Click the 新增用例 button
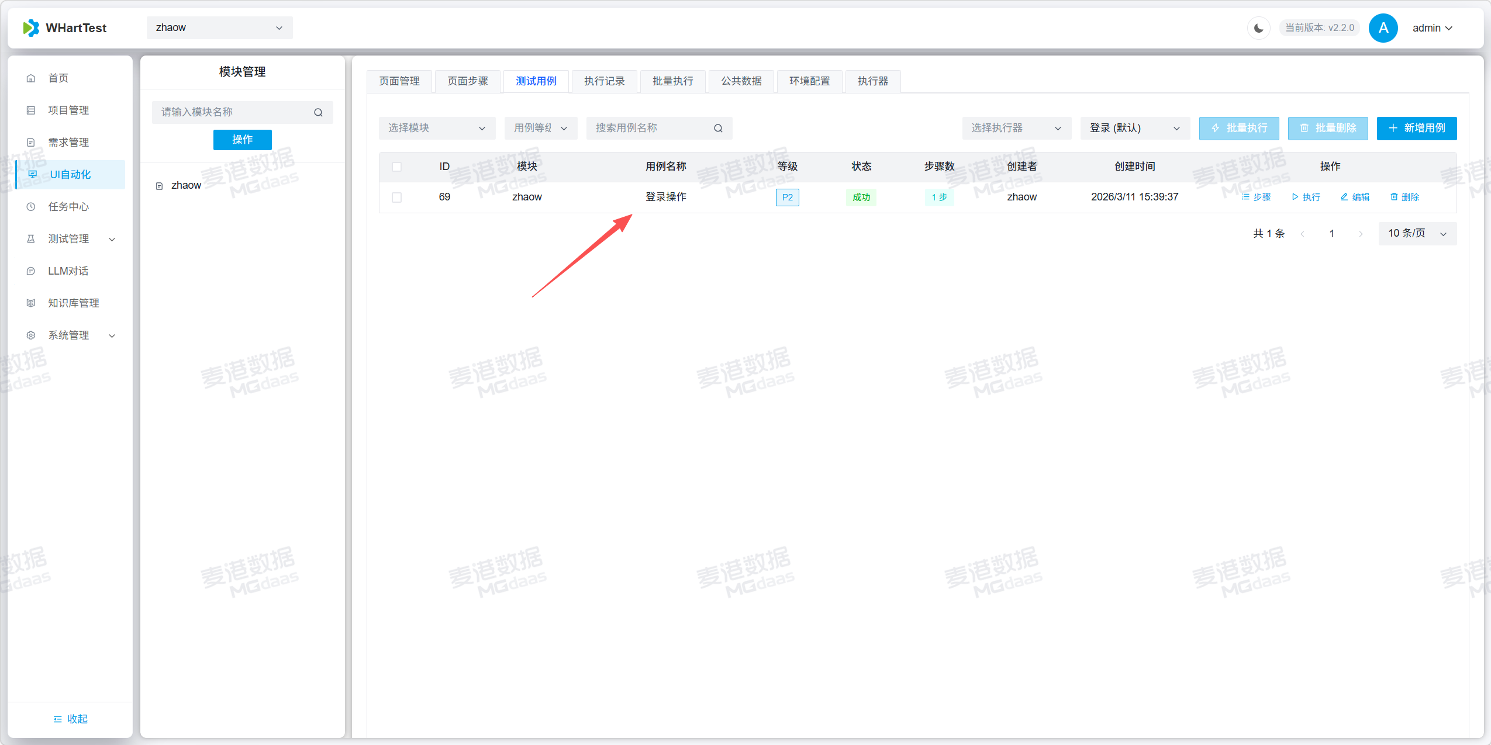 (1416, 128)
